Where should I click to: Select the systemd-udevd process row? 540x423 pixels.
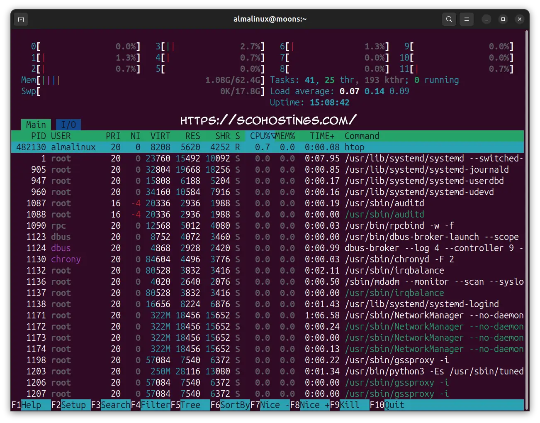coord(268,192)
